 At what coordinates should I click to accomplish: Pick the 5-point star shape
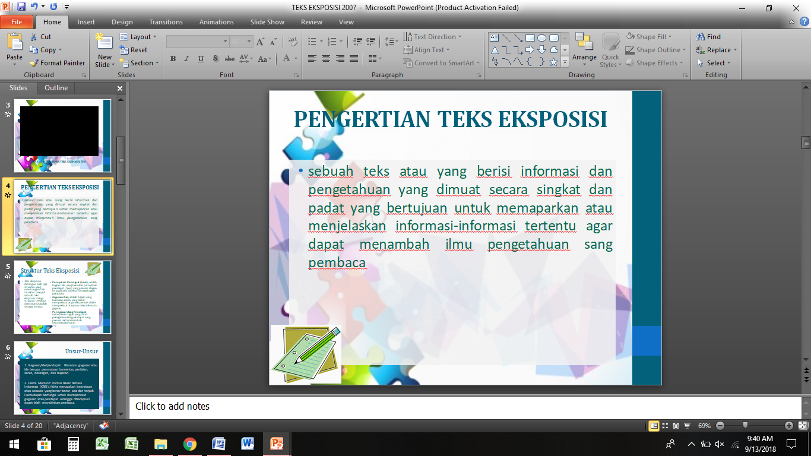click(554, 61)
